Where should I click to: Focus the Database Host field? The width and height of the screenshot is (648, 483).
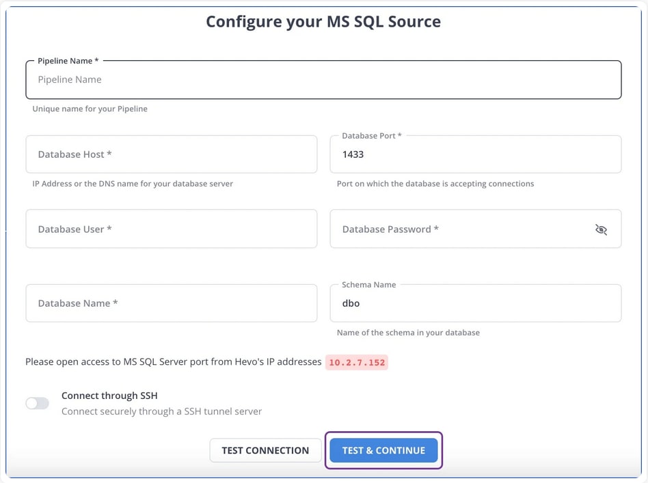click(x=172, y=154)
